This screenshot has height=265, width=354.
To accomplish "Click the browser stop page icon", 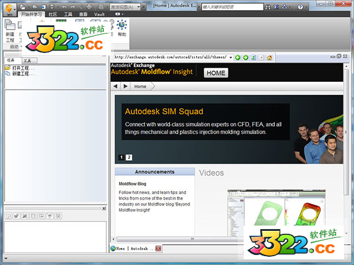I will point(261,58).
